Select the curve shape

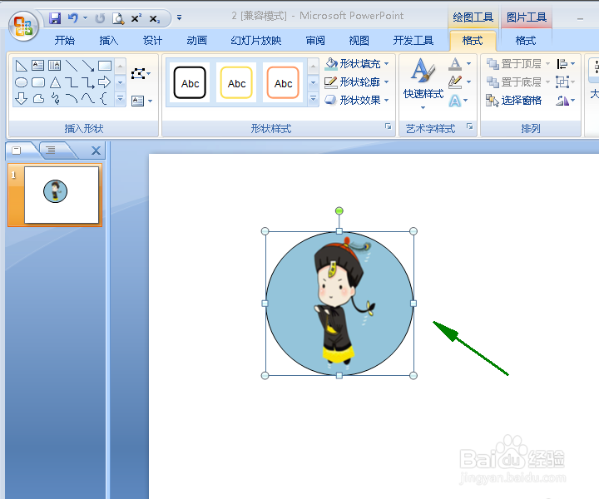[88, 99]
